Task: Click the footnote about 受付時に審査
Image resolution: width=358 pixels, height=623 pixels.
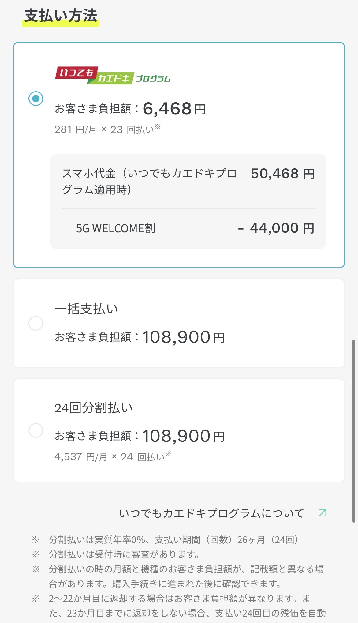Action: pos(124,554)
